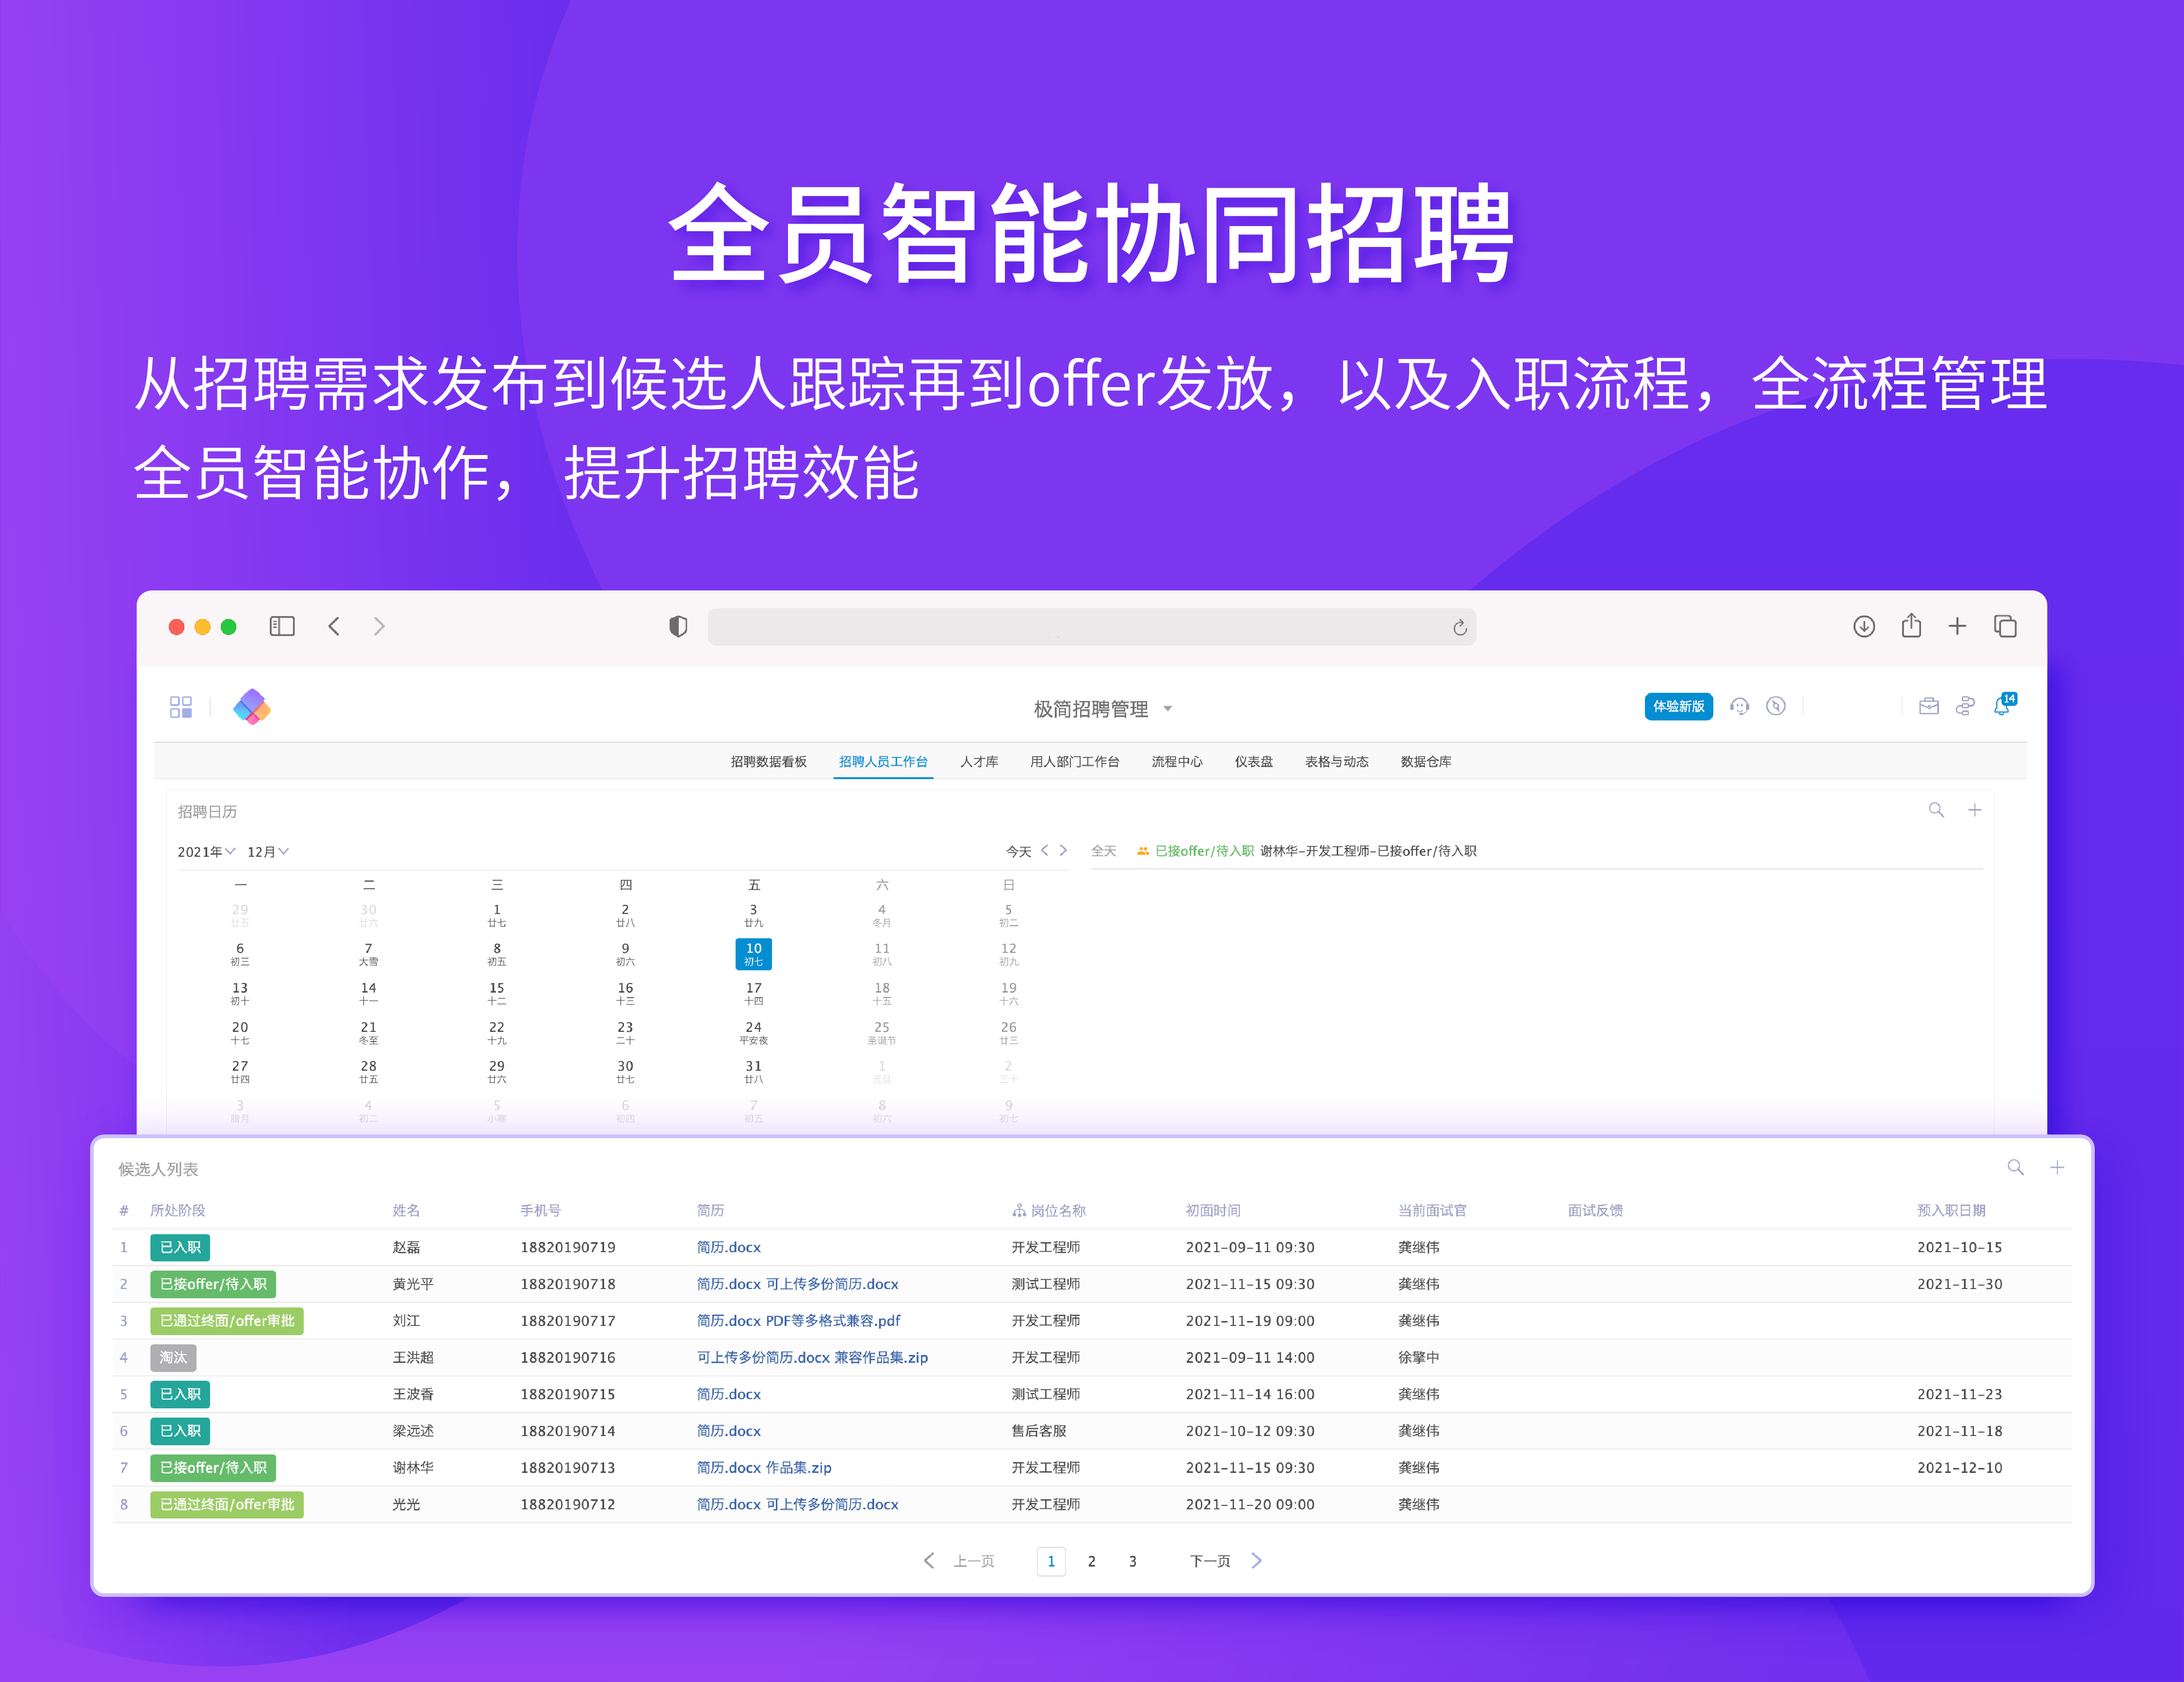The width and height of the screenshot is (2184, 1682).
Task: Add entry in 招聘日历 panel
Action: [x=1975, y=810]
